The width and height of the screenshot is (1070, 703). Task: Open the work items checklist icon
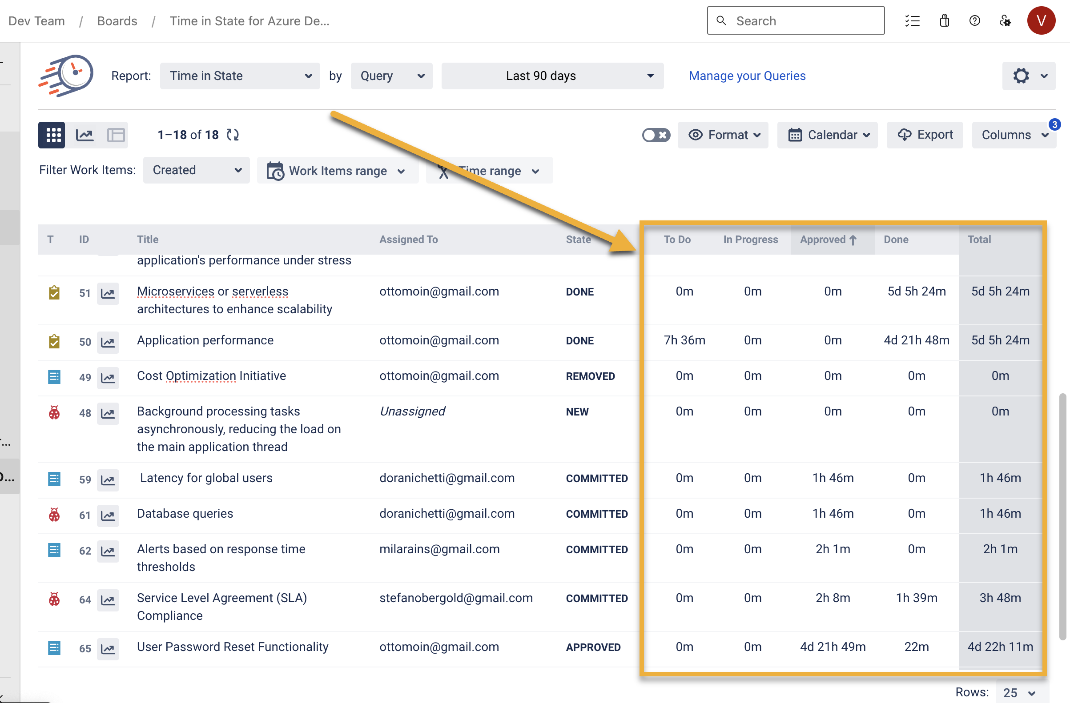coord(912,20)
